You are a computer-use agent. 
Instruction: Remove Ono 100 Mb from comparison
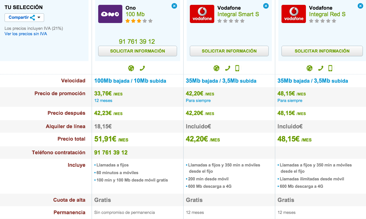[x=174, y=6]
